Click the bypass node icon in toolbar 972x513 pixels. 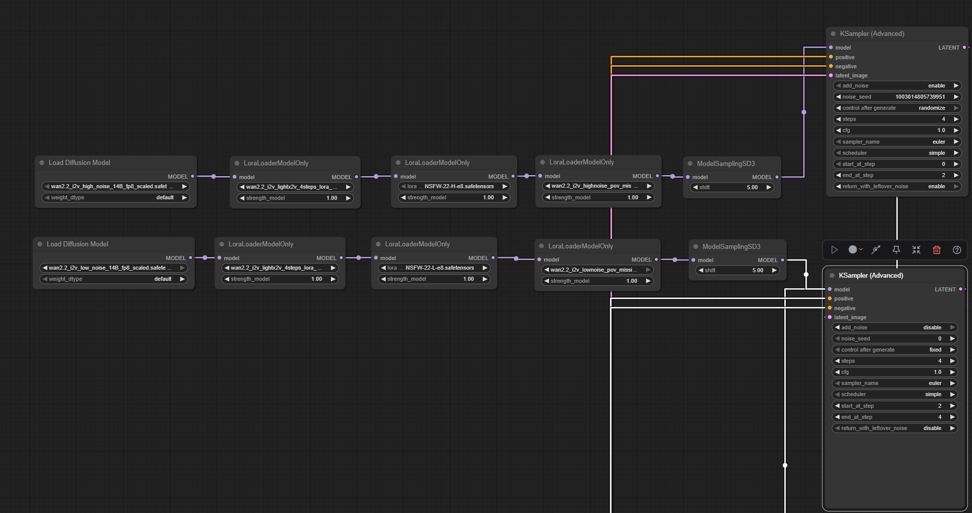click(x=876, y=249)
